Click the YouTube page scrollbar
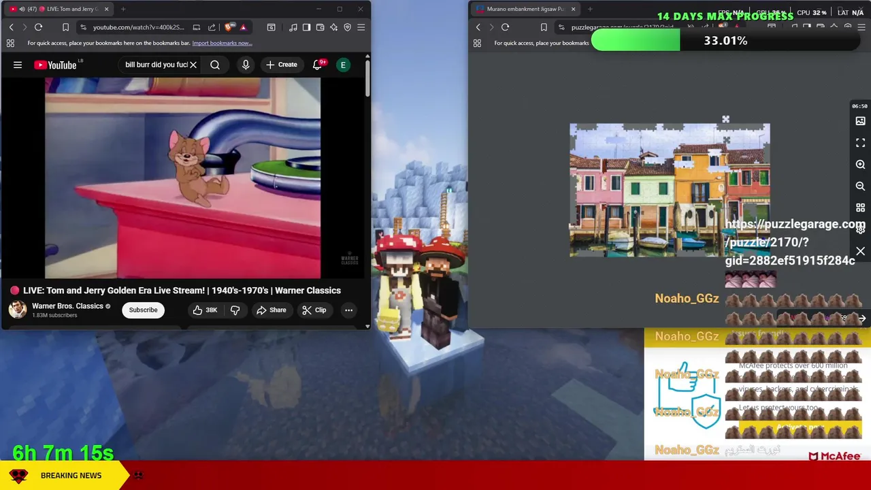 click(367, 78)
